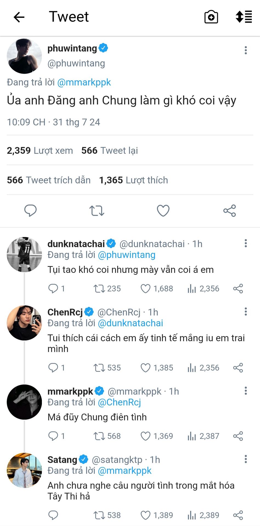Open more options for the phuwintang tweet
This screenshot has height=526, width=260.
[246, 50]
